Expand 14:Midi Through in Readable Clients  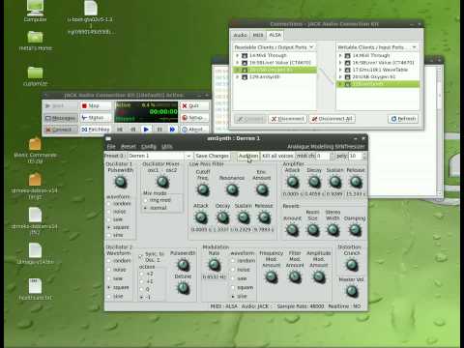238,55
